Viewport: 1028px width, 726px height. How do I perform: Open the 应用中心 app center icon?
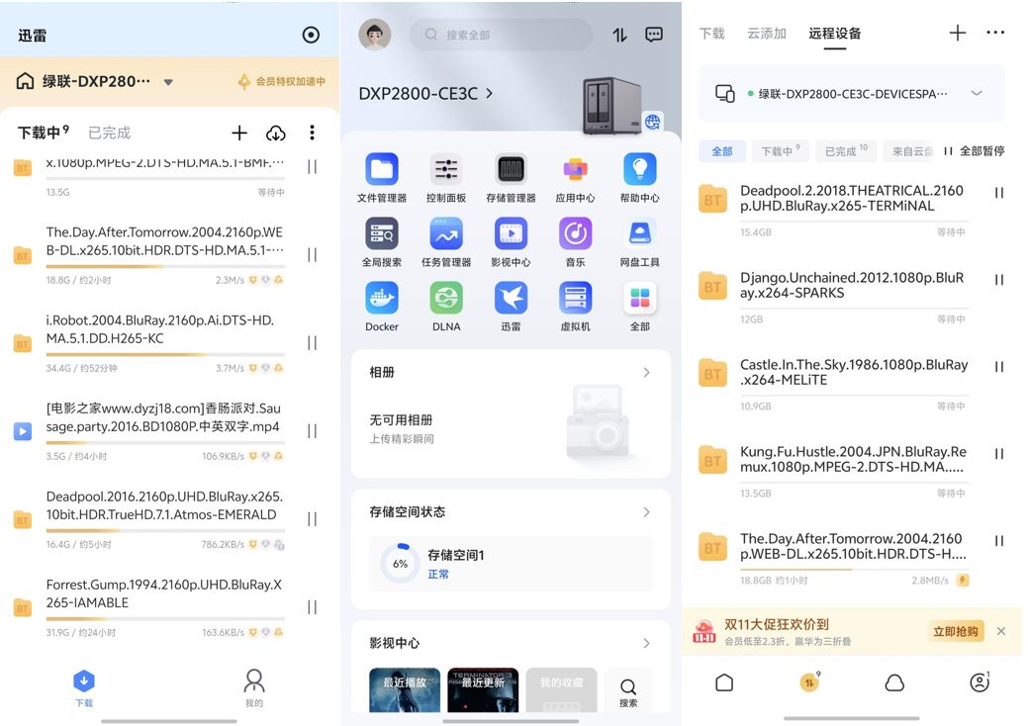(x=575, y=170)
